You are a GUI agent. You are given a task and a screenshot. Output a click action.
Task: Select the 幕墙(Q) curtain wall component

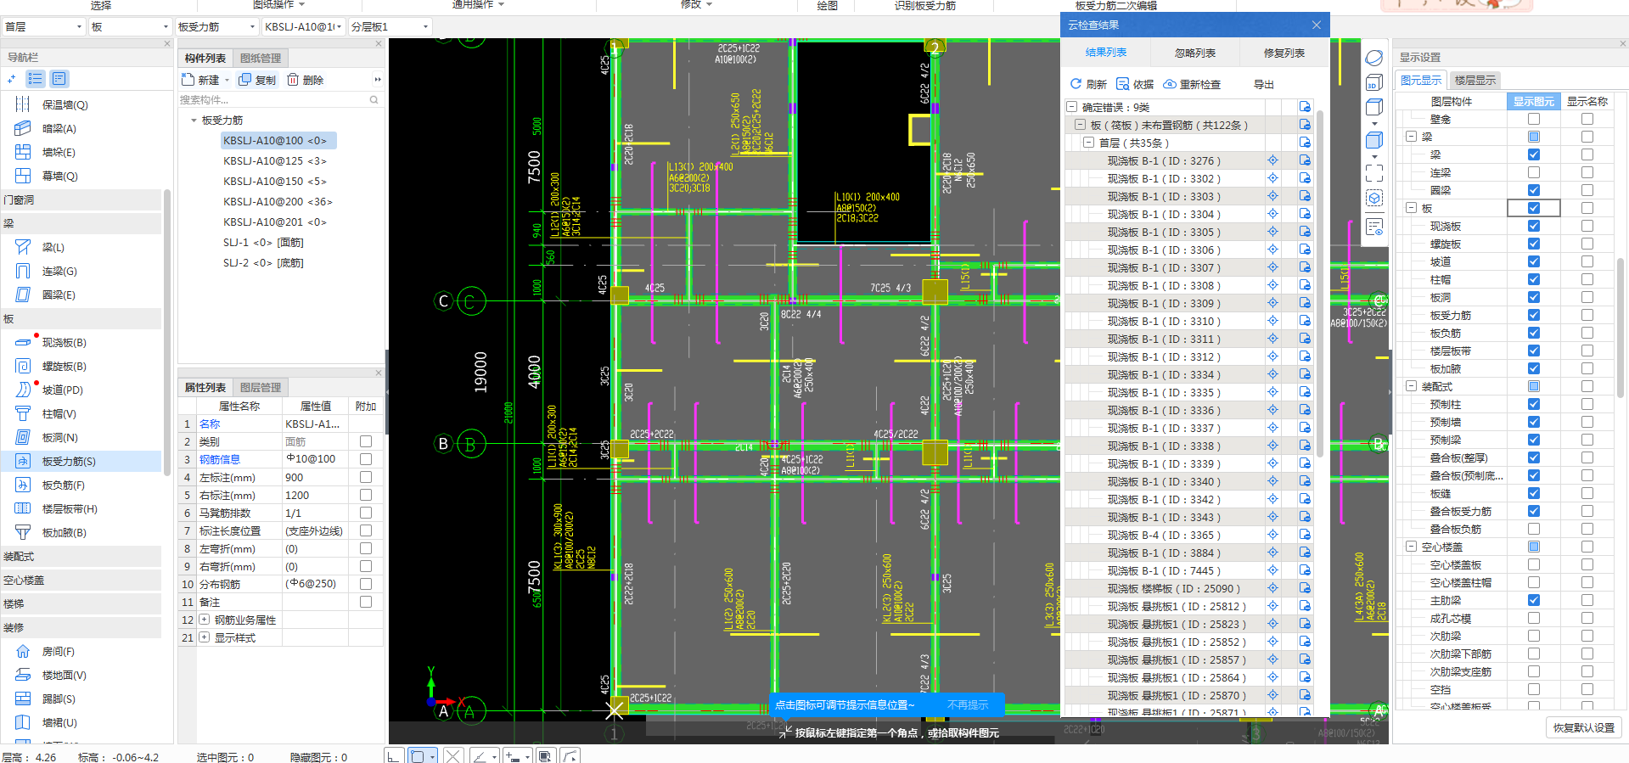59,177
